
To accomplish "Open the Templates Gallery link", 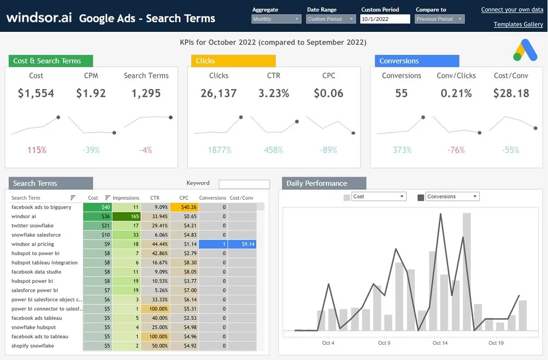I will (518, 24).
